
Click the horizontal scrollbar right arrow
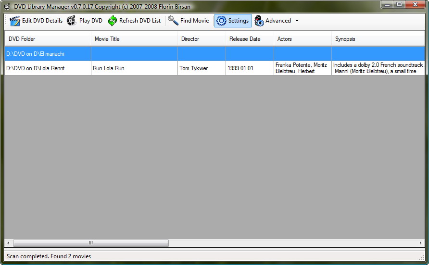(421, 243)
